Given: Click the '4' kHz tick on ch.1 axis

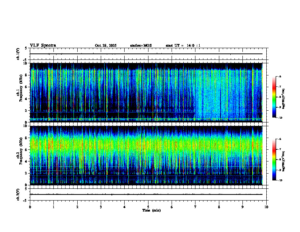Looking at the screenshot, I should (27, 99).
